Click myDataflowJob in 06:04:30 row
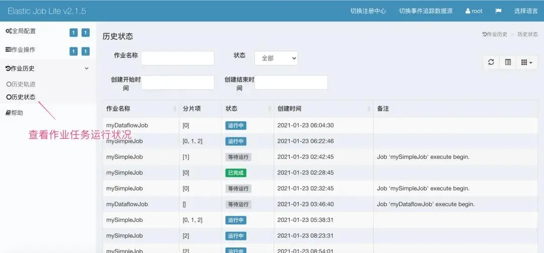This screenshot has width=544, height=253. pos(127,125)
